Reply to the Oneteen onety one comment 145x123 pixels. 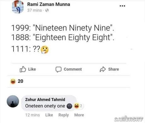(64, 115)
